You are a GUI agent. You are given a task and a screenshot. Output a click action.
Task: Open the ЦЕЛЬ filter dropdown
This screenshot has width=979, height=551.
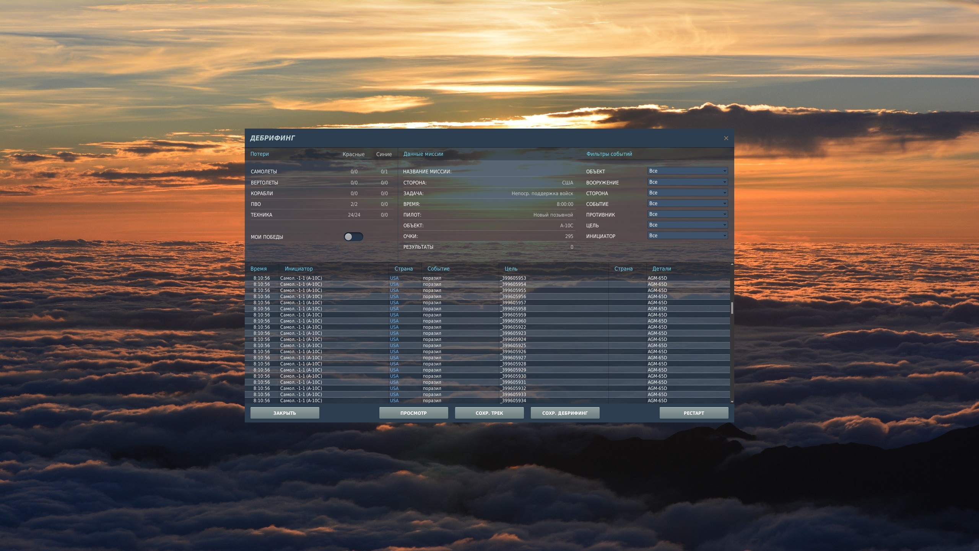(688, 225)
